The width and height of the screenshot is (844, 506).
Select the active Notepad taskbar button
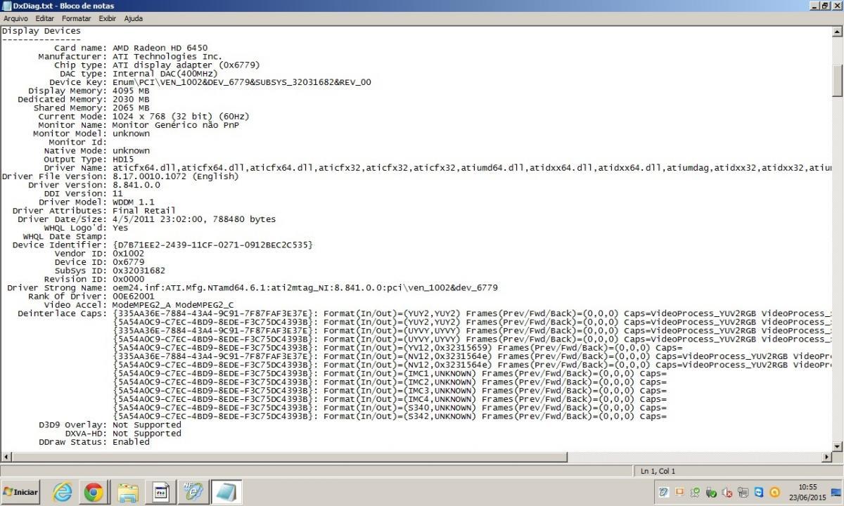coord(225,492)
